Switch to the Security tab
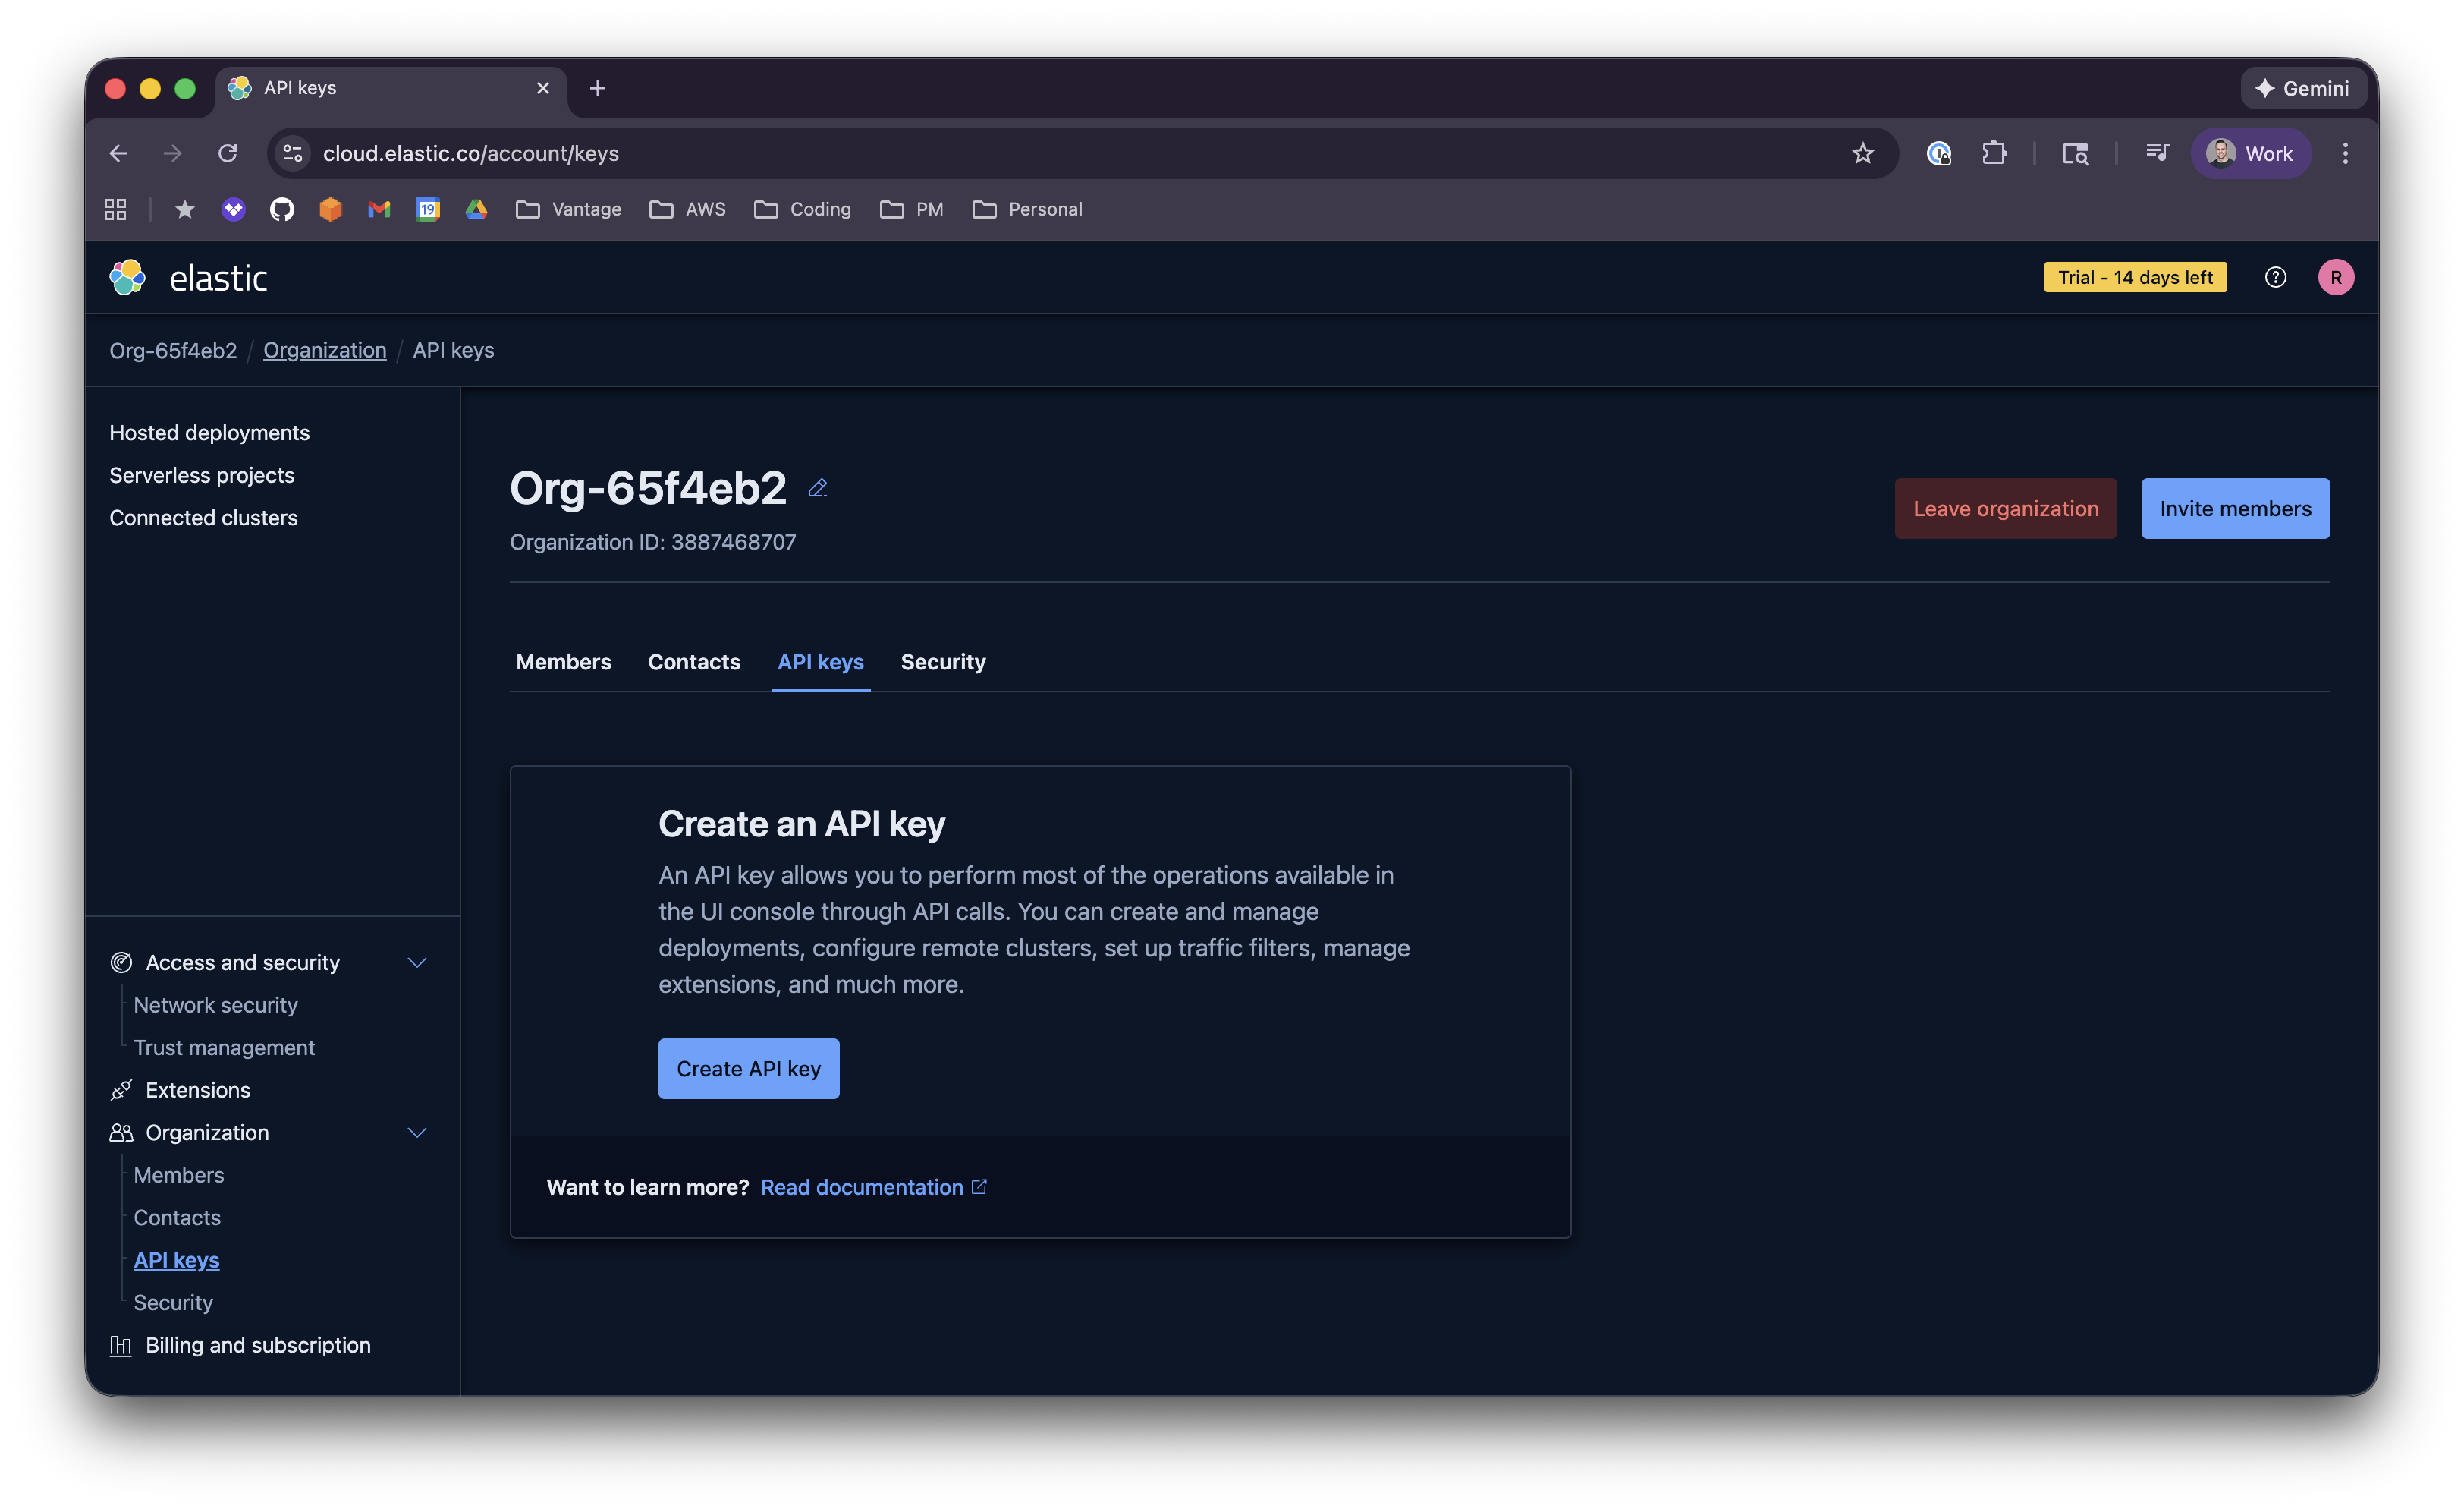Screen dimensions: 2464x1509 [x=943, y=661]
